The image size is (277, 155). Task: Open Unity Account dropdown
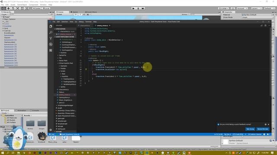242,8
